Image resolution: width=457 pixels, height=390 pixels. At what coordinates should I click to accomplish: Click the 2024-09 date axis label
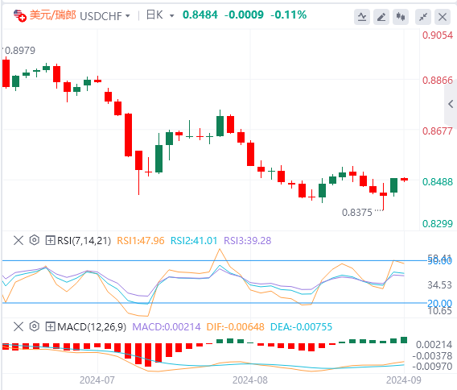(404, 380)
